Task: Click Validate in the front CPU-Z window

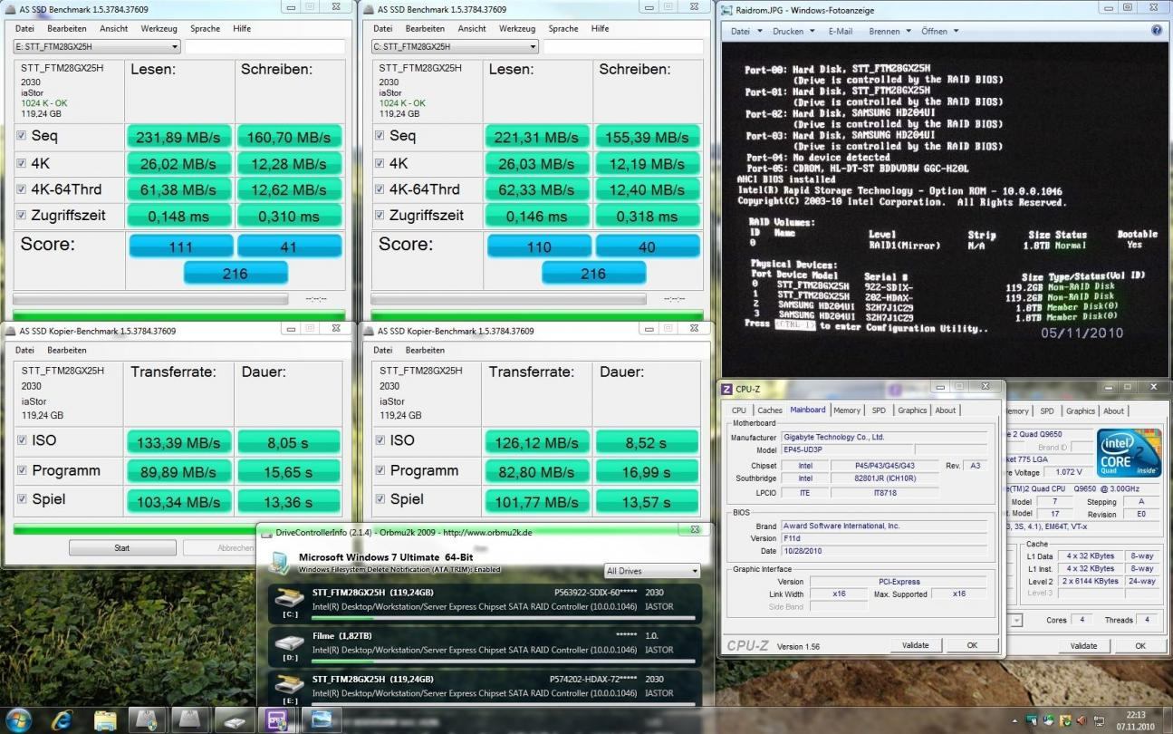Action: [916, 645]
